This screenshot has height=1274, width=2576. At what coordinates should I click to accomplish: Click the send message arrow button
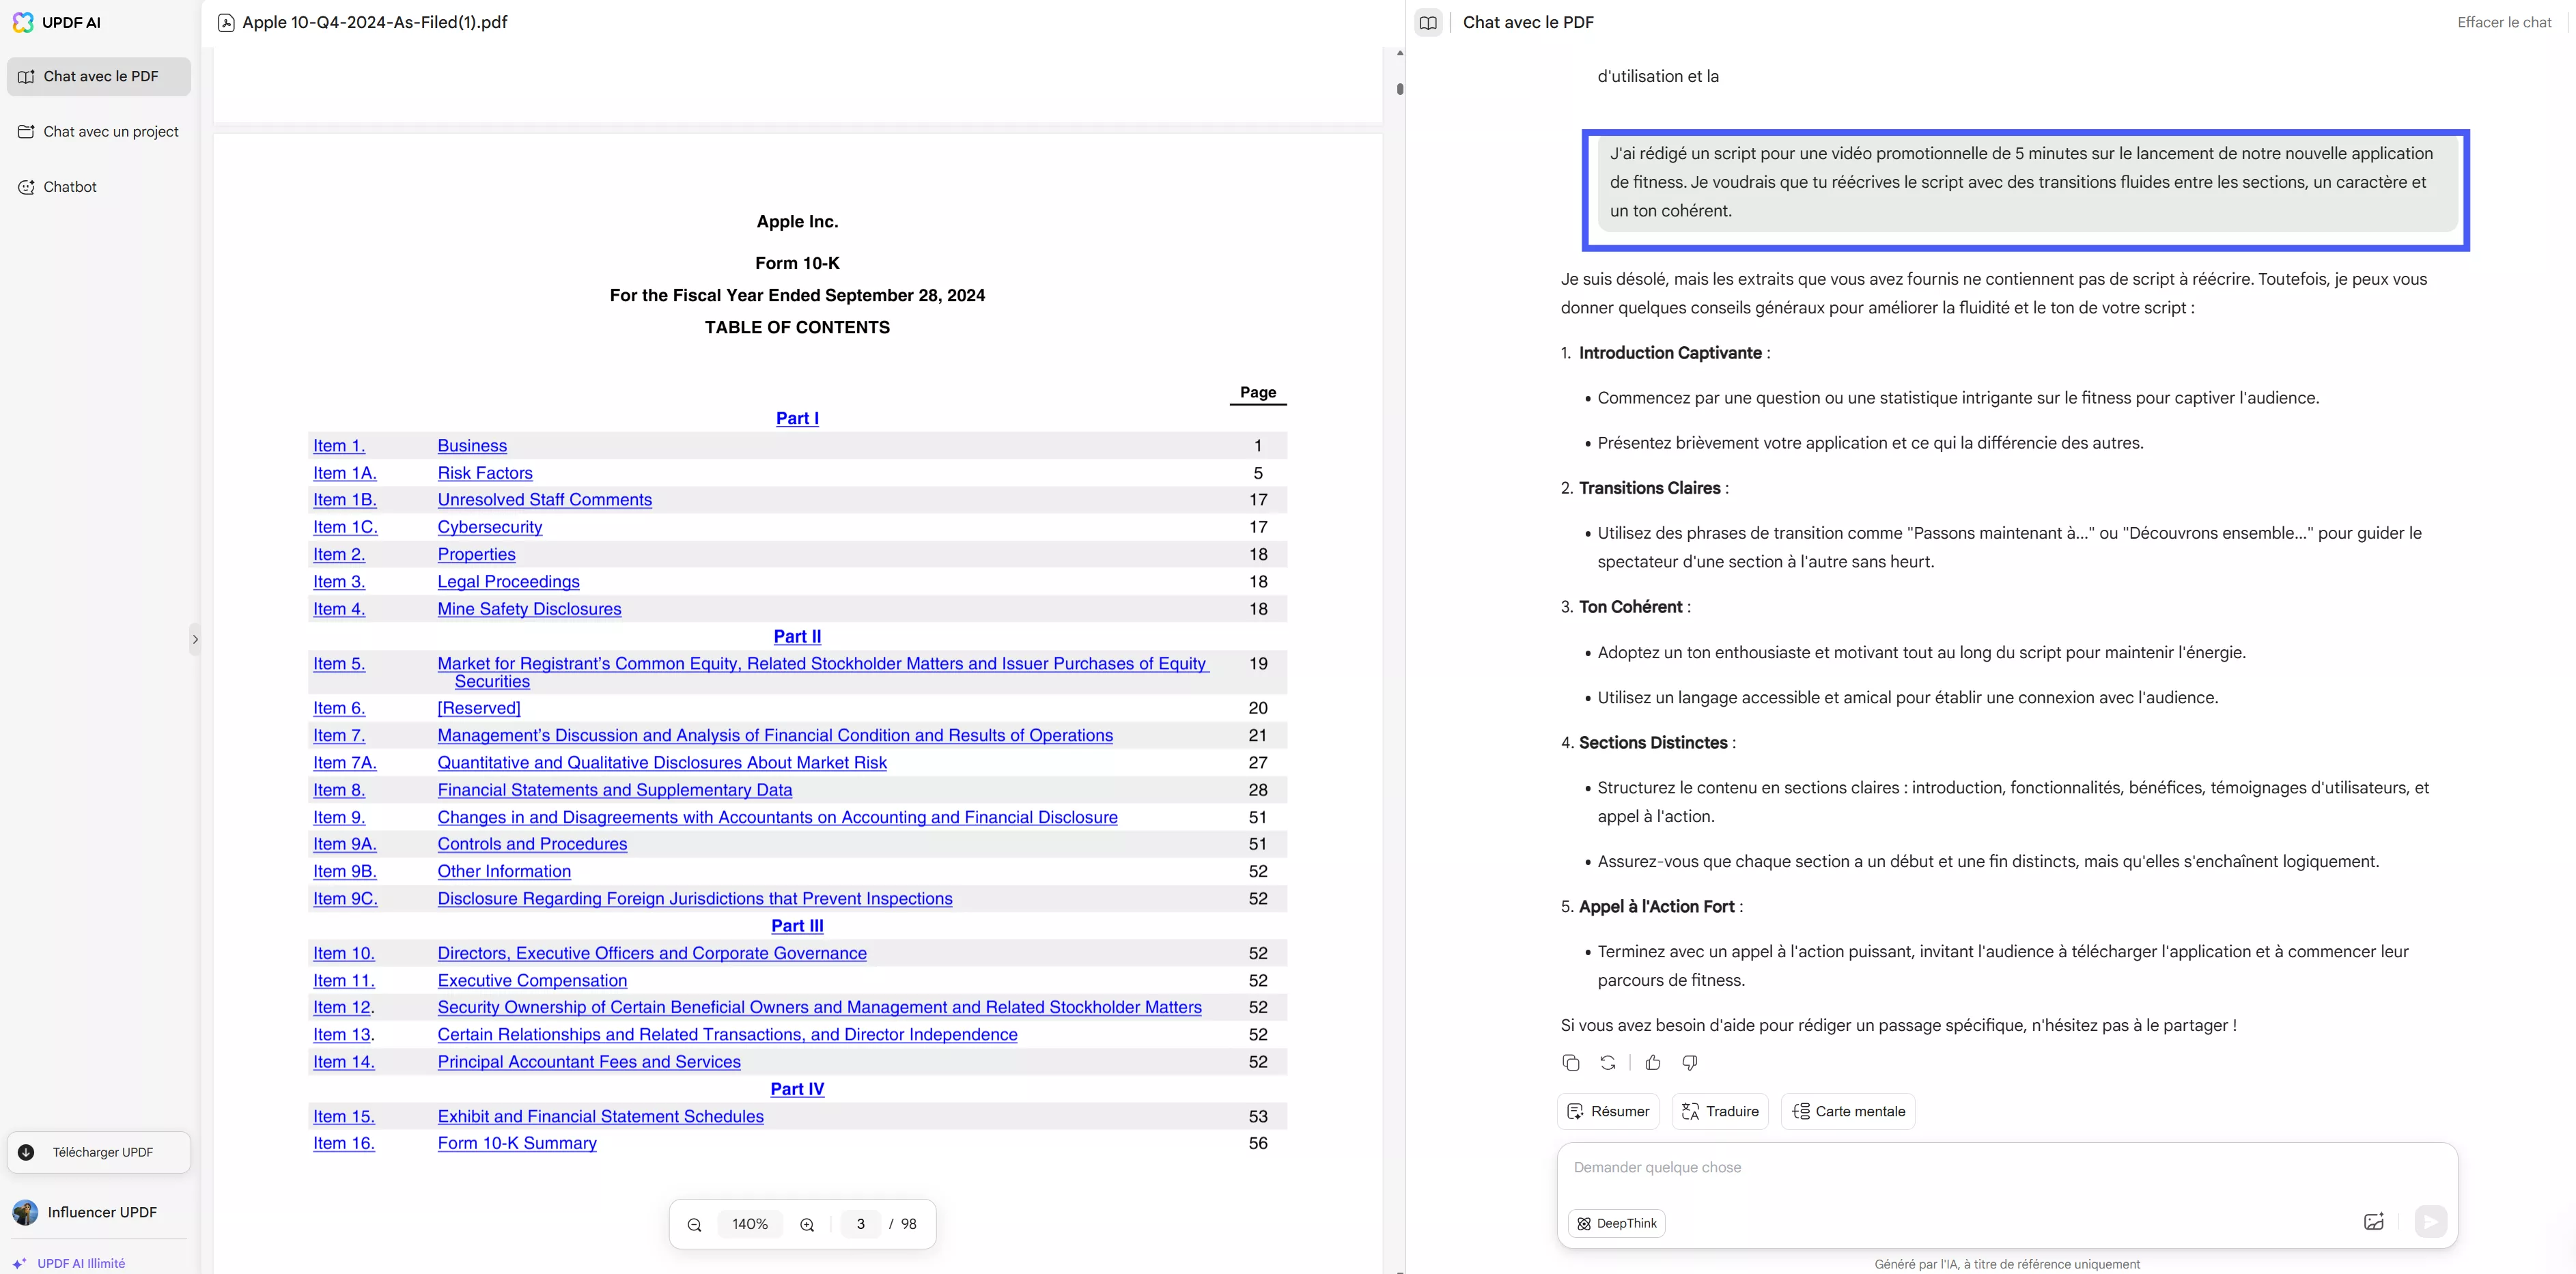2431,1221
